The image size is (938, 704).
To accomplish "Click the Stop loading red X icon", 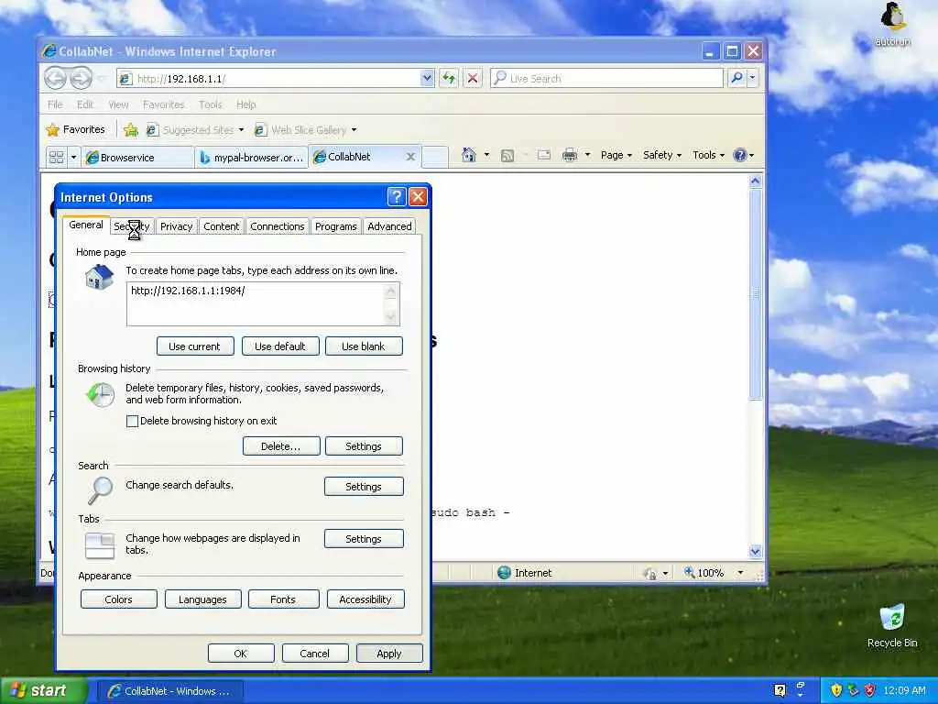I will tap(473, 78).
